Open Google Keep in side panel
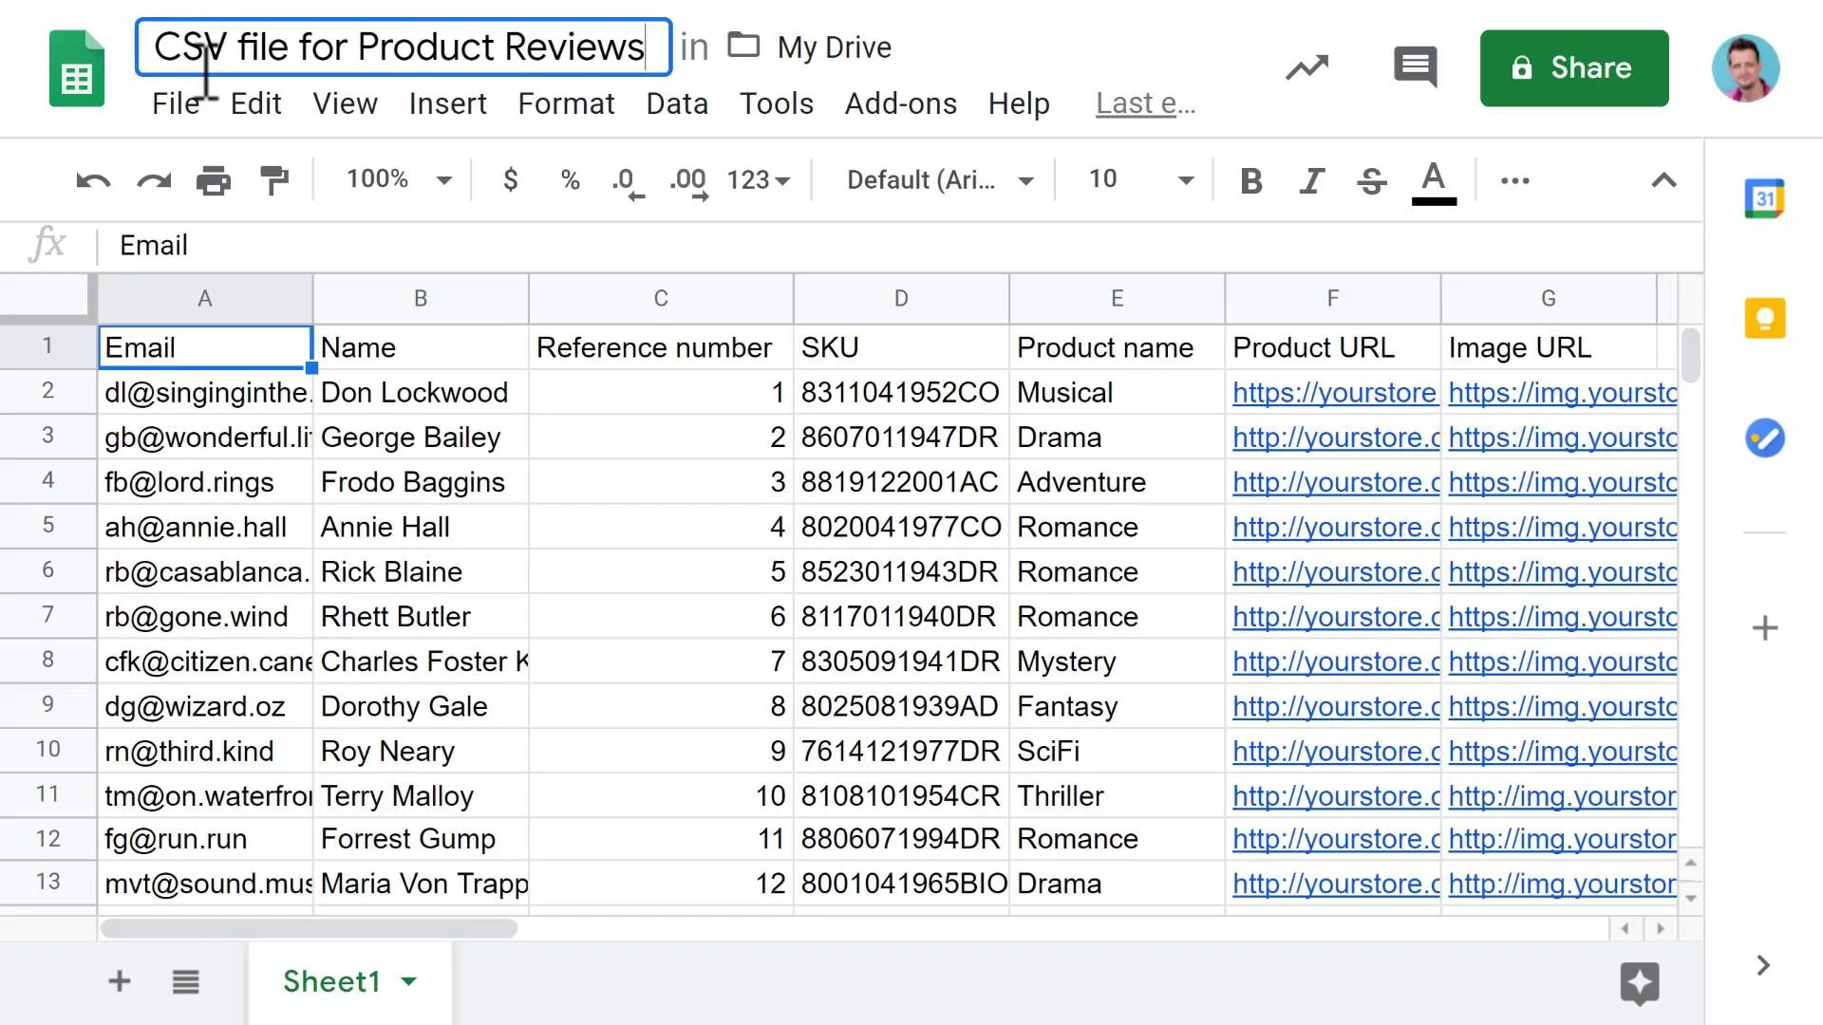This screenshot has width=1823, height=1025. (x=1764, y=318)
